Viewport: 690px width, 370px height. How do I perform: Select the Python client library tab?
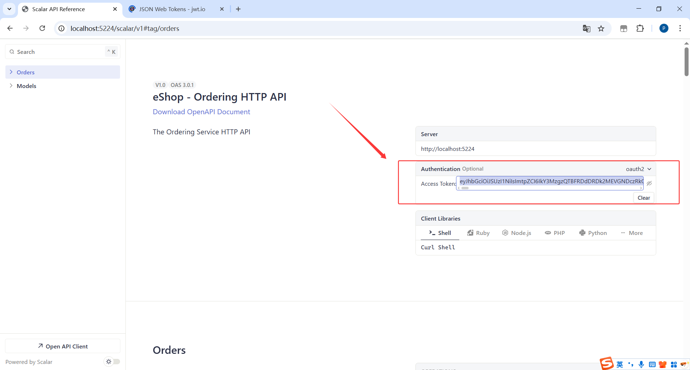pyautogui.click(x=593, y=233)
